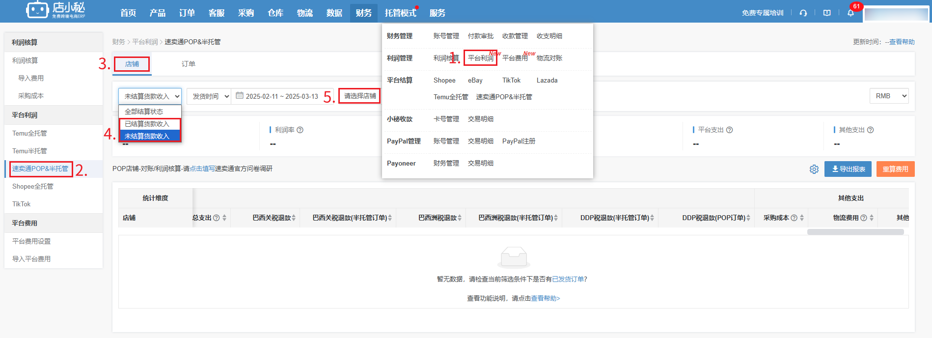Sort by 巴西洲税退款 column arrows
Image resolution: width=932 pixels, height=338 pixels.
click(x=460, y=218)
